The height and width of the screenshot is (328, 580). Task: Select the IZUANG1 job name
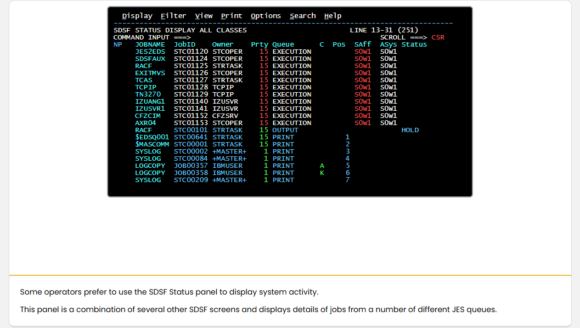click(150, 101)
